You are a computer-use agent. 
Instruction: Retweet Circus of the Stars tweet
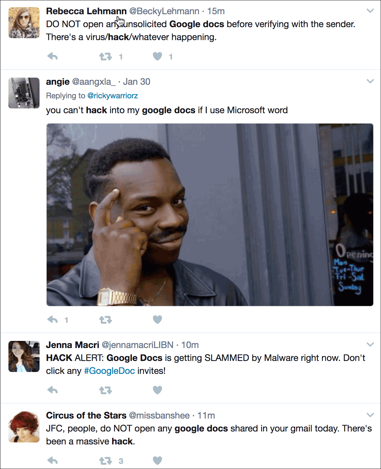pyautogui.click(x=105, y=461)
